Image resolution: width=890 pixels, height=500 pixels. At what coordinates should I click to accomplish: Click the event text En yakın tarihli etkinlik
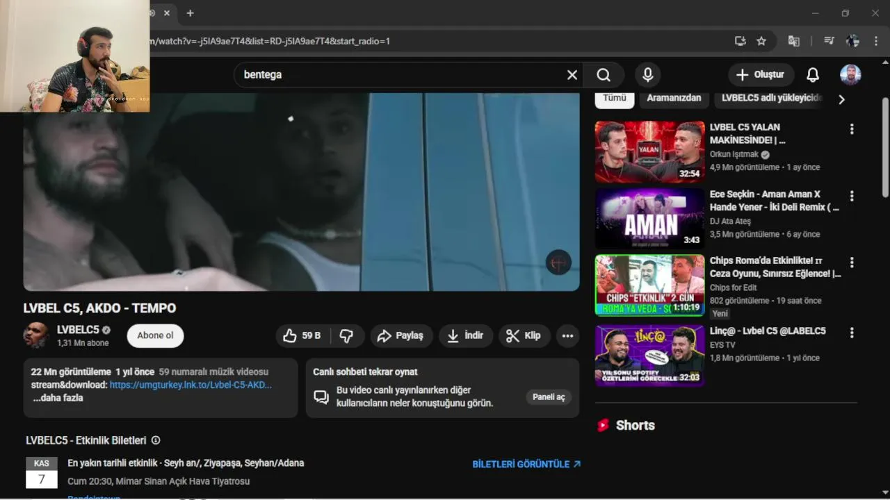click(x=186, y=463)
